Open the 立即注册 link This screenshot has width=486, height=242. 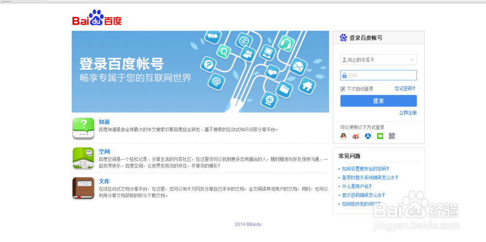click(x=408, y=113)
